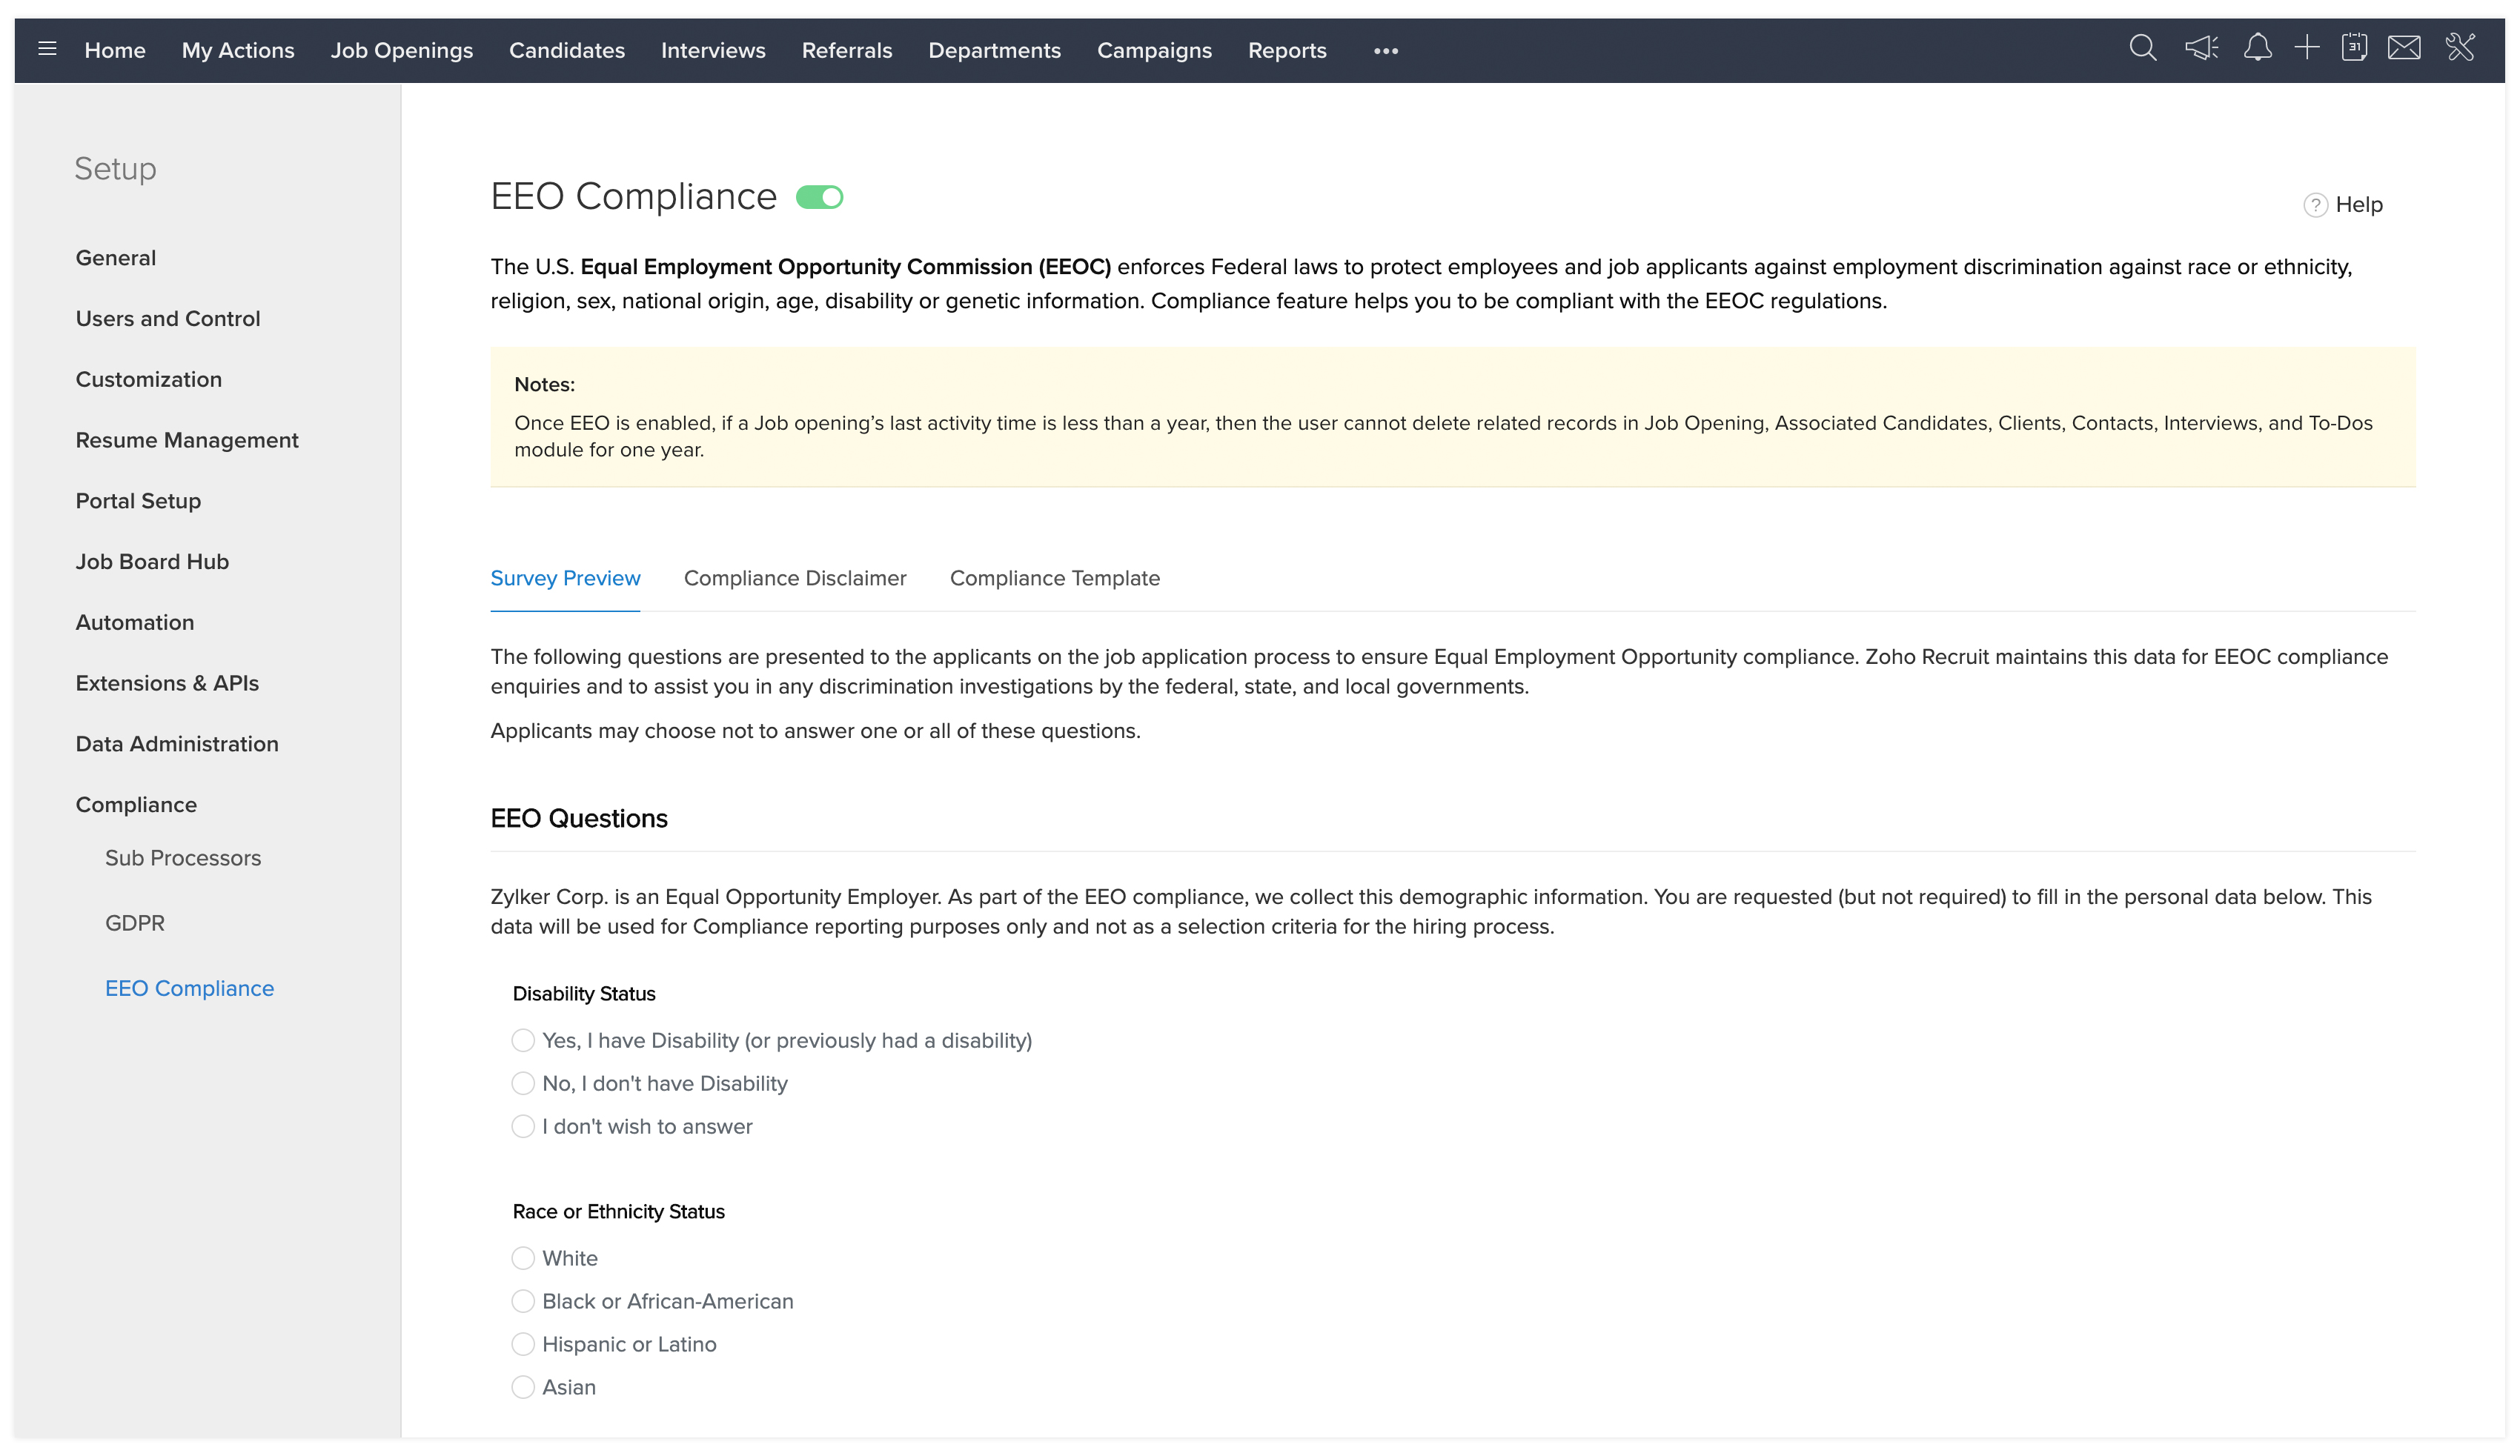Select "I don't wish to answer" option
The width and height of the screenshot is (2520, 1456).
click(x=523, y=1127)
